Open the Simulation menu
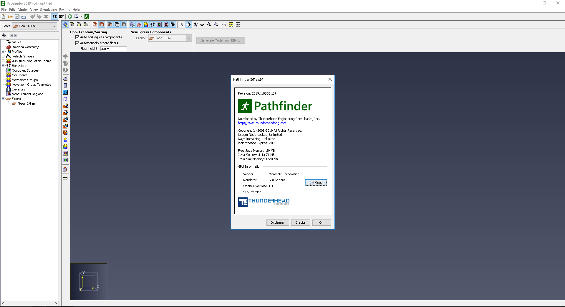This screenshot has width=565, height=307. 48,10
